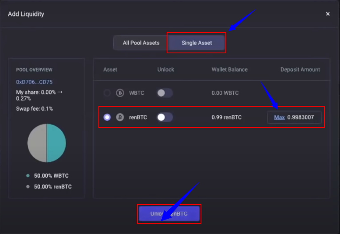
Task: Click the 0.99 renBTC wallet balance
Action: tap(227, 117)
